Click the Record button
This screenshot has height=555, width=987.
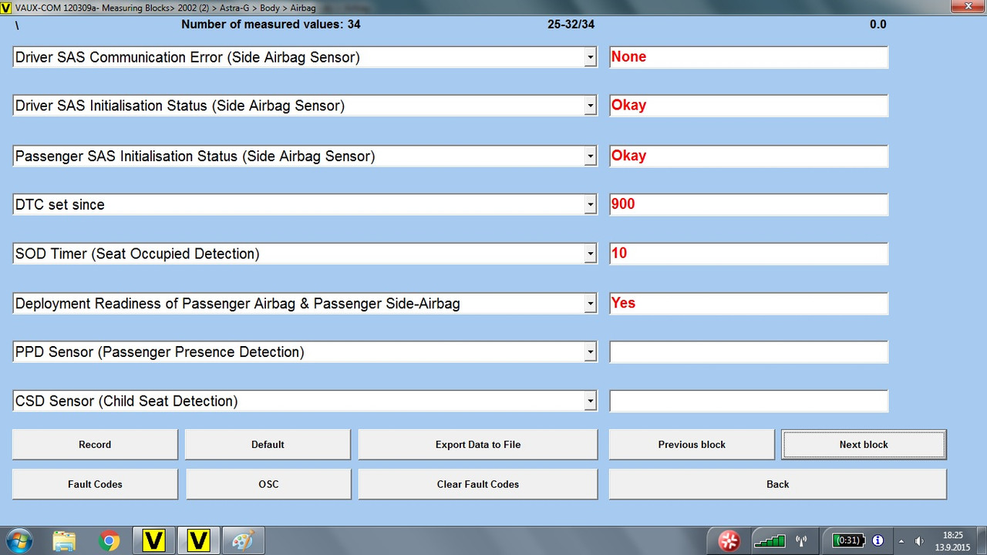point(95,445)
